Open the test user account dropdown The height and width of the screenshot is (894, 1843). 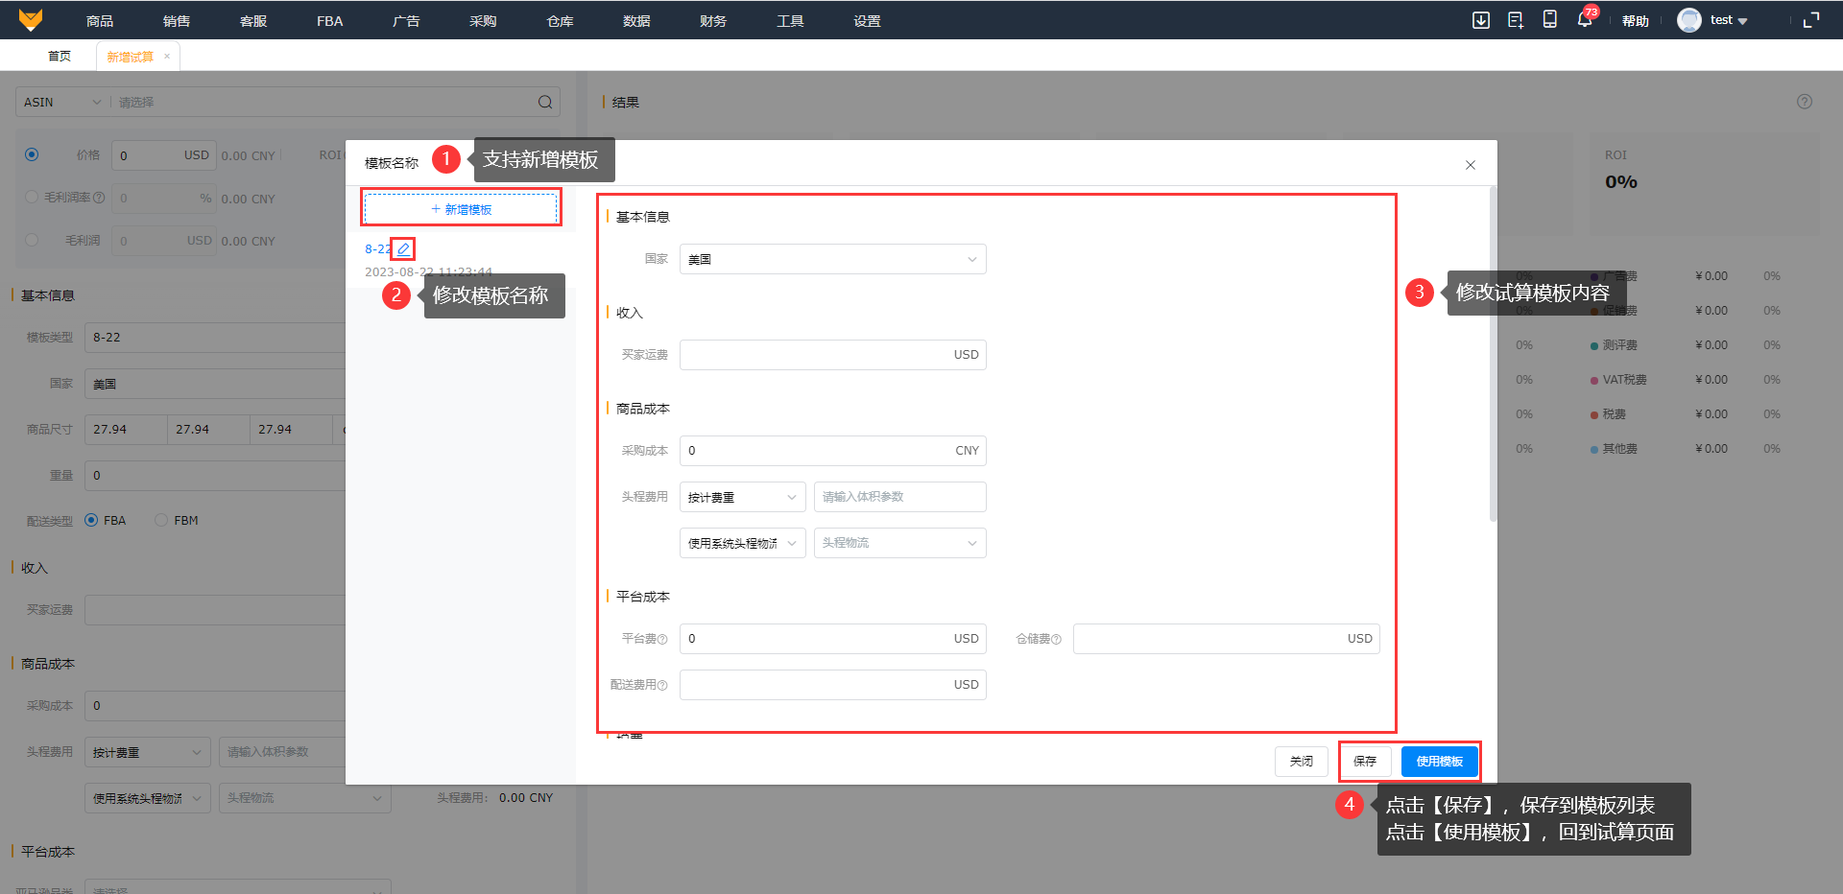tap(1729, 20)
